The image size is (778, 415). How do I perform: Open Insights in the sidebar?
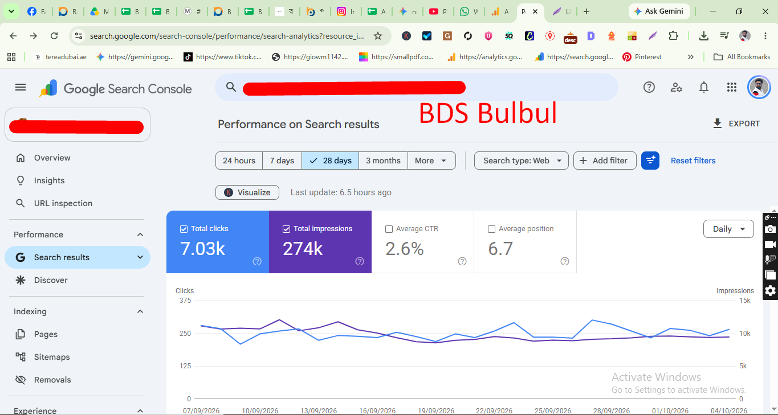(x=78, y=180)
